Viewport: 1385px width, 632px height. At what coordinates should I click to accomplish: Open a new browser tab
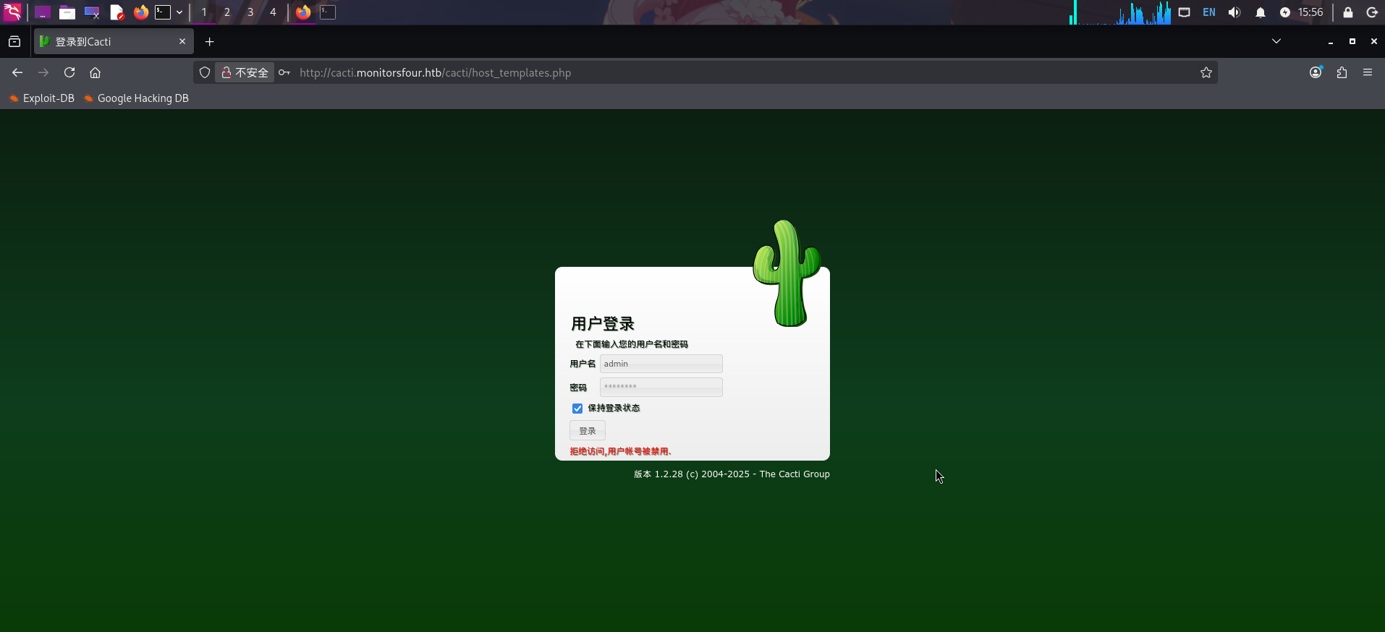[210, 42]
